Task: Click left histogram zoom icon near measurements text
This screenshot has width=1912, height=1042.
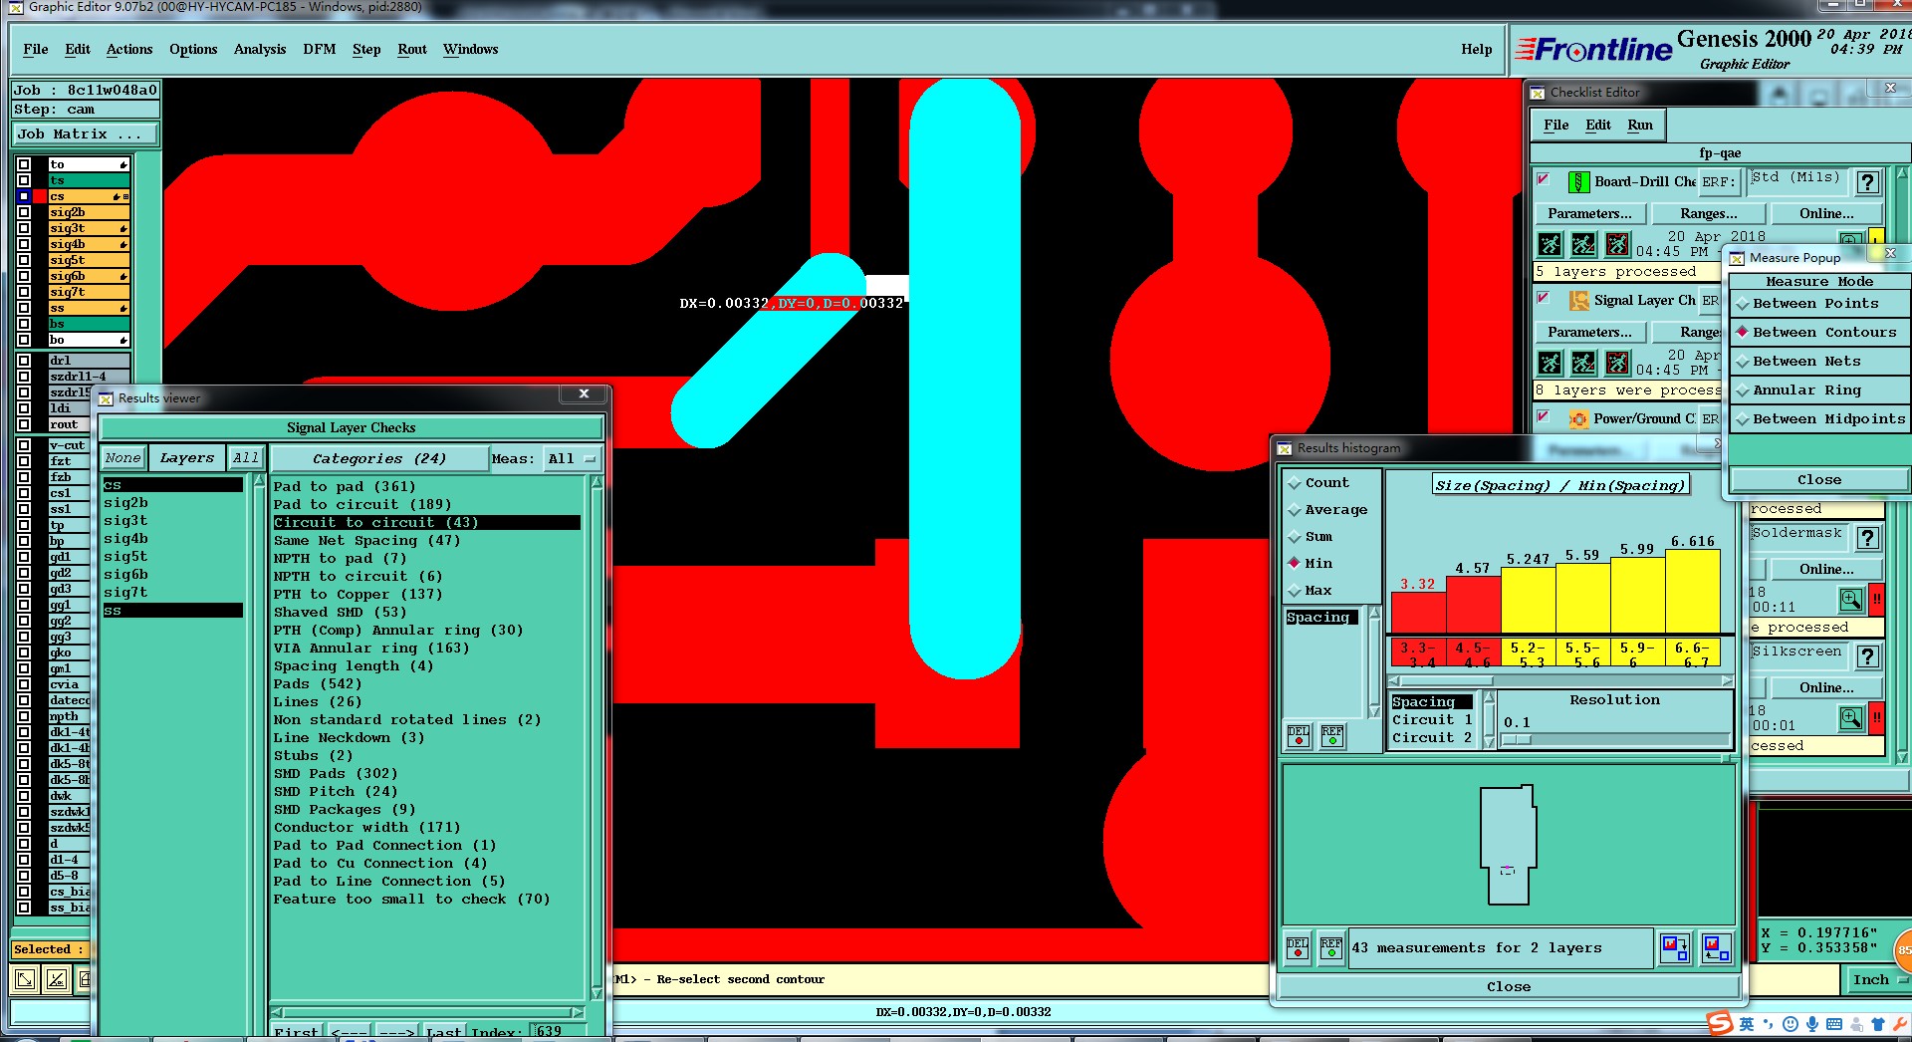Action: (1675, 947)
